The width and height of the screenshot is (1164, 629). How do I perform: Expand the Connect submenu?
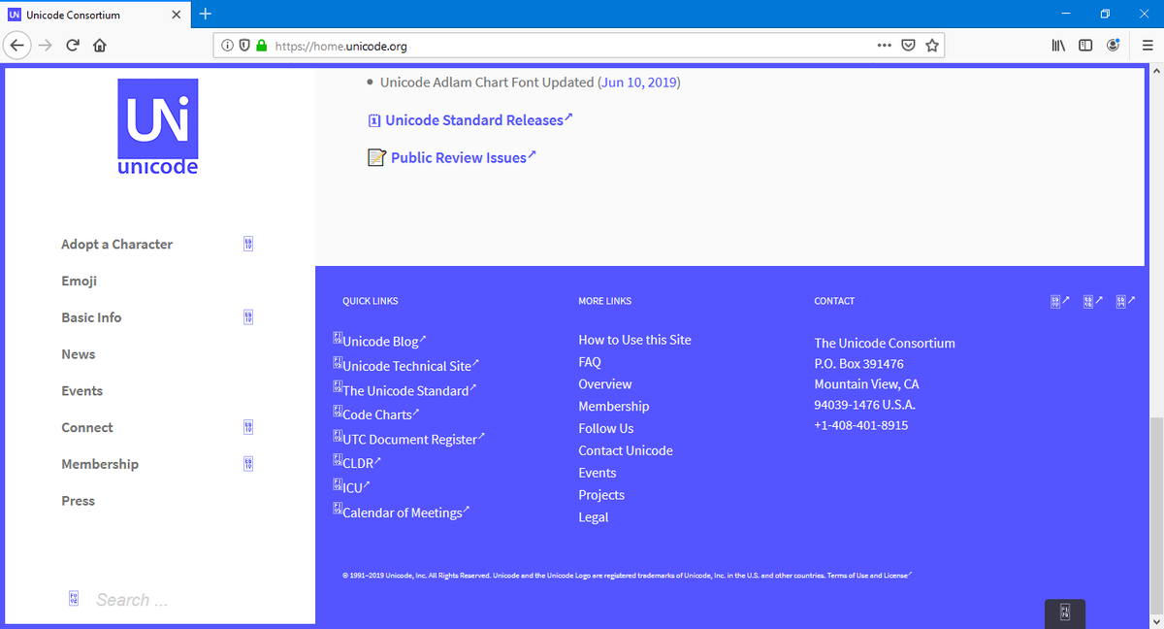(x=248, y=428)
